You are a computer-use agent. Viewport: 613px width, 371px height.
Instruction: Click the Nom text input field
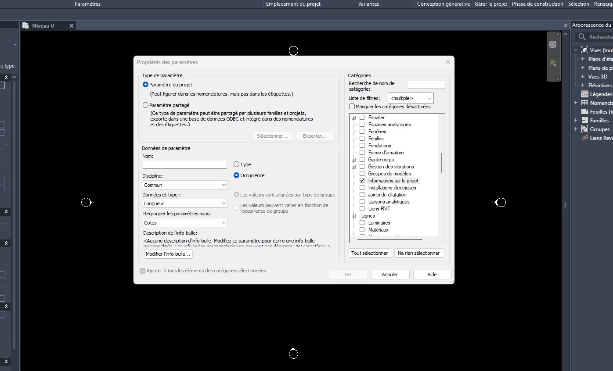click(184, 164)
